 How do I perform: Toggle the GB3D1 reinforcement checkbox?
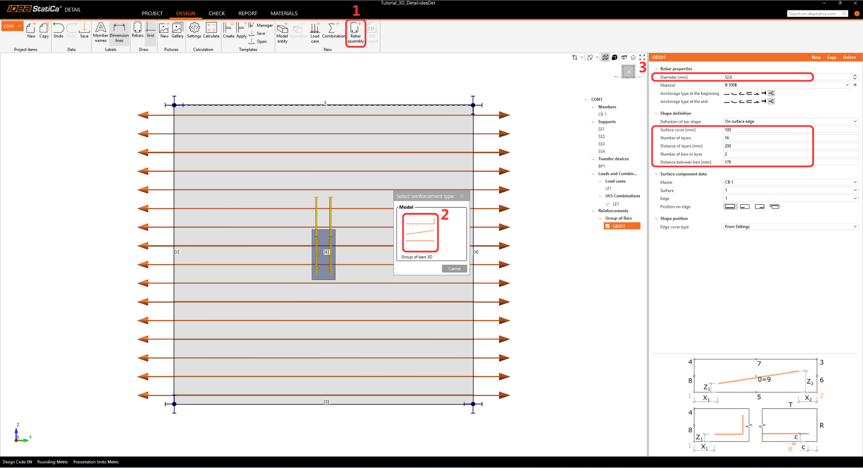click(x=608, y=226)
